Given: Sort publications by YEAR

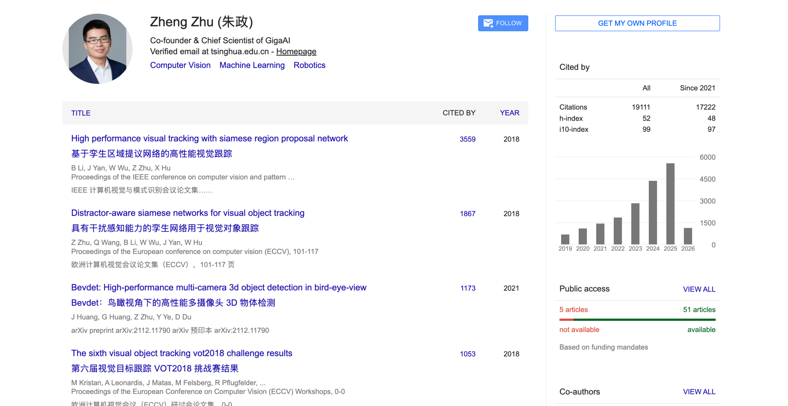Looking at the screenshot, I should click(509, 113).
